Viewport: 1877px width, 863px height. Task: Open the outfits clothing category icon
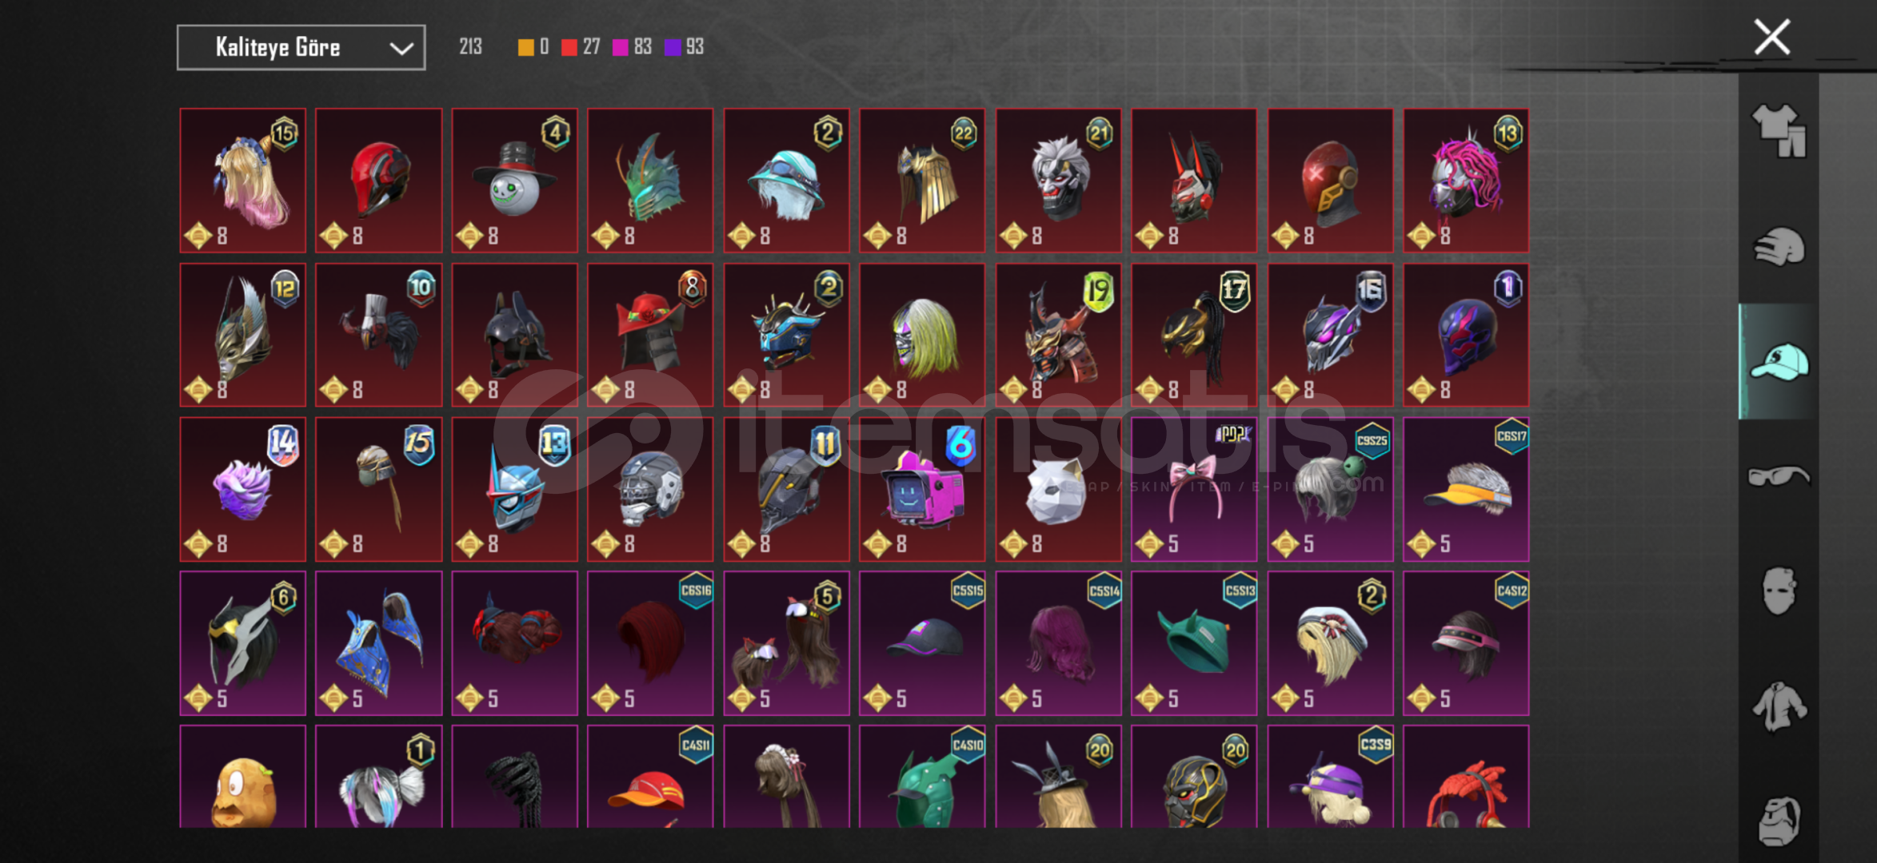click(1779, 131)
